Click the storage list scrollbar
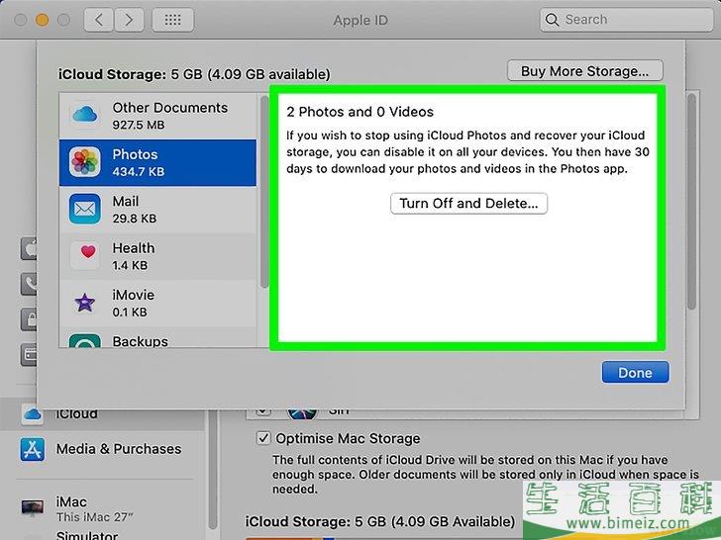 (x=263, y=192)
